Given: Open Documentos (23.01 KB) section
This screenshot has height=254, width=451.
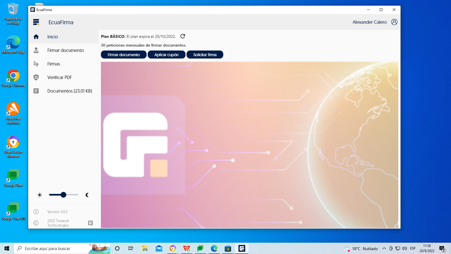Looking at the screenshot, I should pyautogui.click(x=63, y=91).
